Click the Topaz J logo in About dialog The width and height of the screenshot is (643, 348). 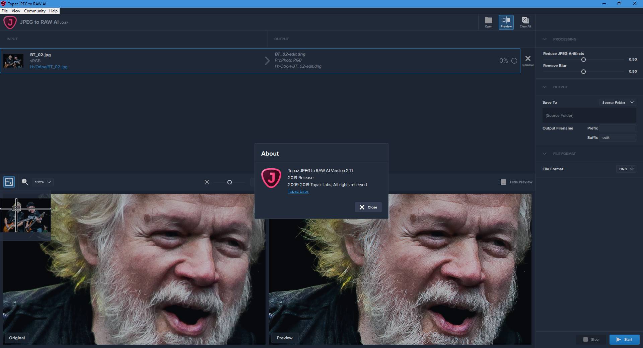click(x=271, y=178)
